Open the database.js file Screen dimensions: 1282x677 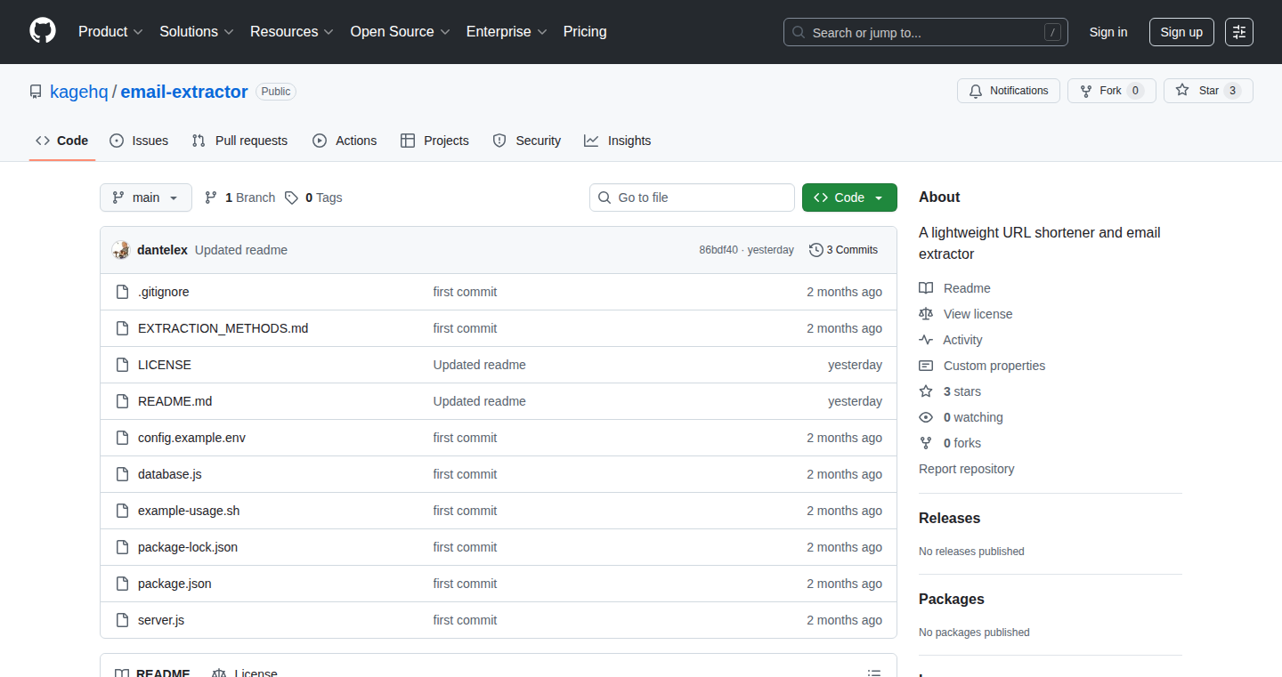170,474
